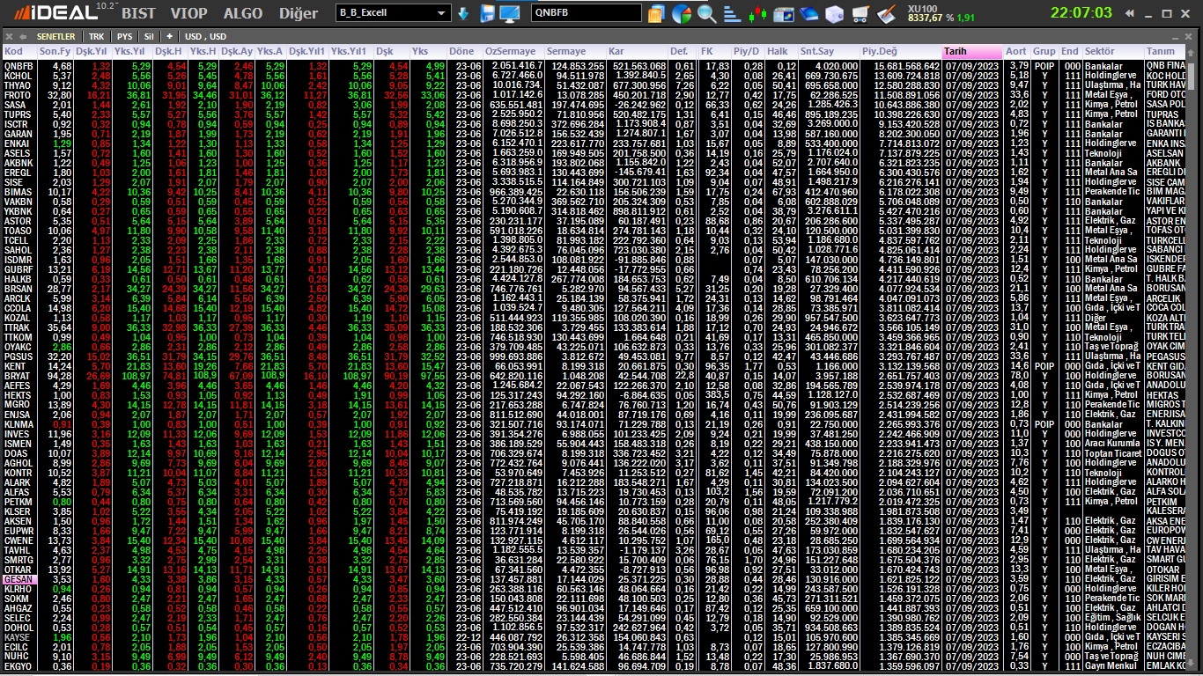Click the shopping cart order icon
Viewport: 1203px width, 676px height.
(861, 13)
